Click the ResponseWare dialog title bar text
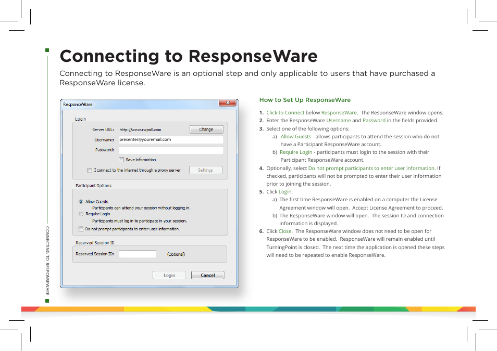497x351 pixels. (x=78, y=105)
